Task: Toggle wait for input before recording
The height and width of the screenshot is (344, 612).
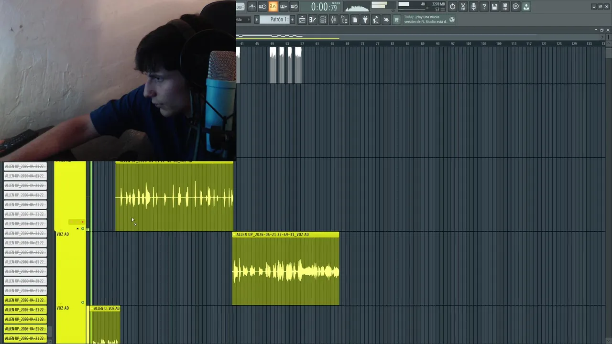Action: pos(262,7)
